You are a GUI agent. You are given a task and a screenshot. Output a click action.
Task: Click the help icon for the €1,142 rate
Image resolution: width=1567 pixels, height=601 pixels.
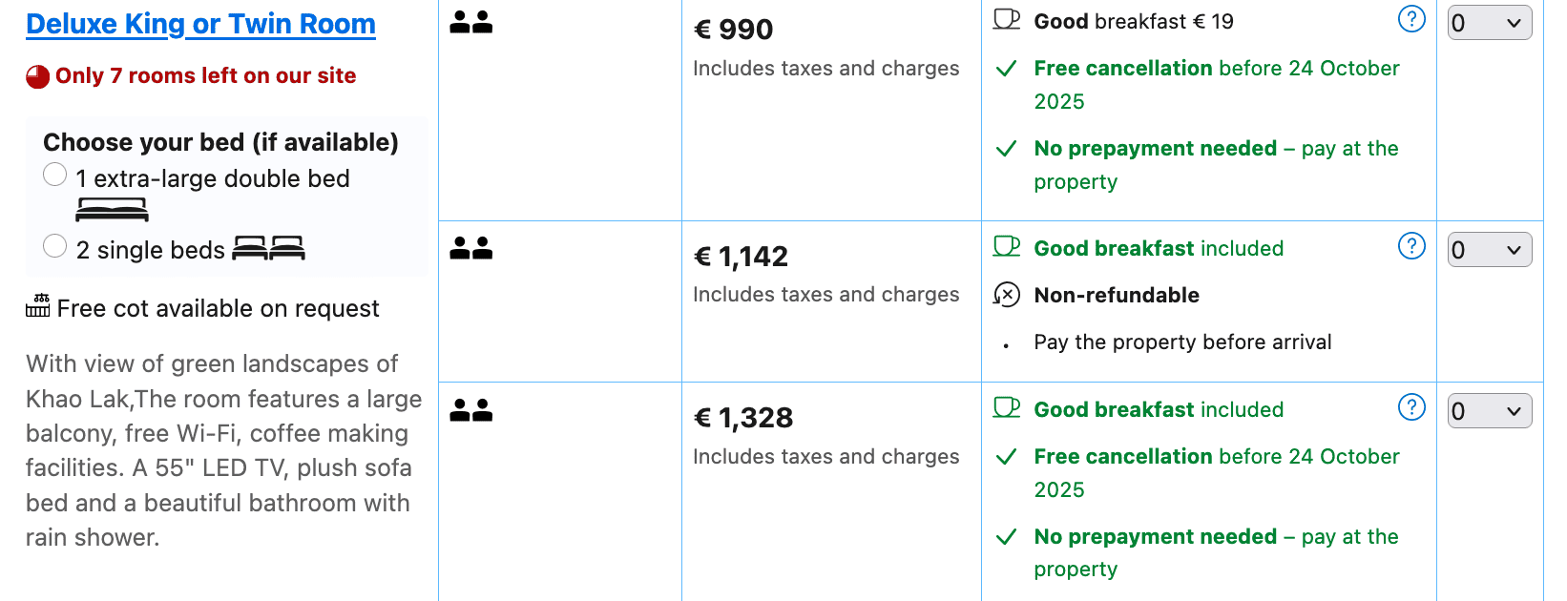tap(1410, 246)
